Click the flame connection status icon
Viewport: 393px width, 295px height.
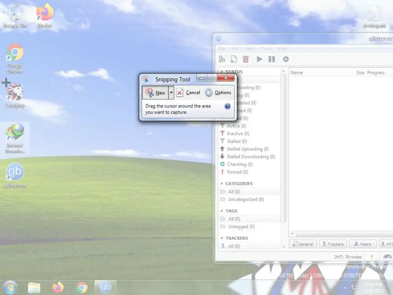pos(372,256)
